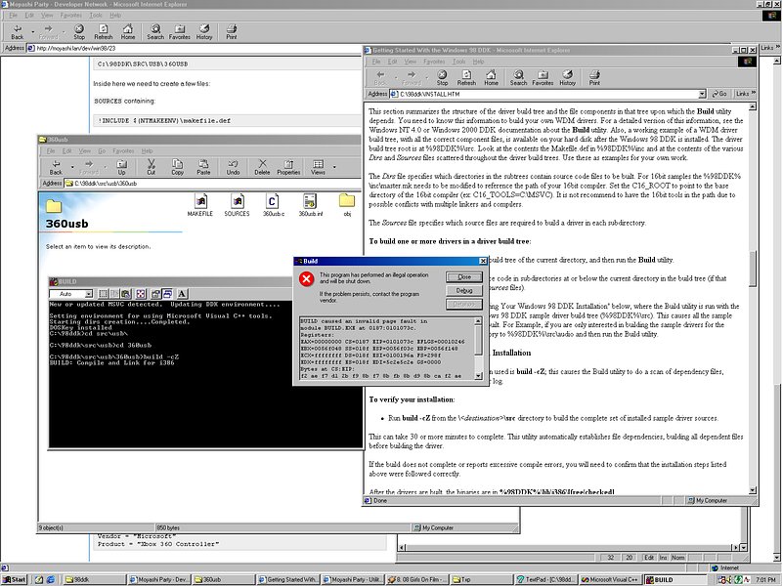782x586 pixels.
Task: Select the SOURCES file icon
Action: tap(237, 205)
